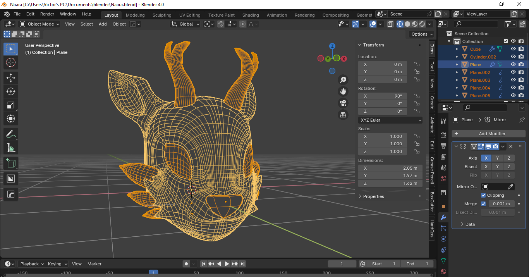Click the zoom magnifier viewport icon
Screen dimensions: 529x277
coord(343,80)
